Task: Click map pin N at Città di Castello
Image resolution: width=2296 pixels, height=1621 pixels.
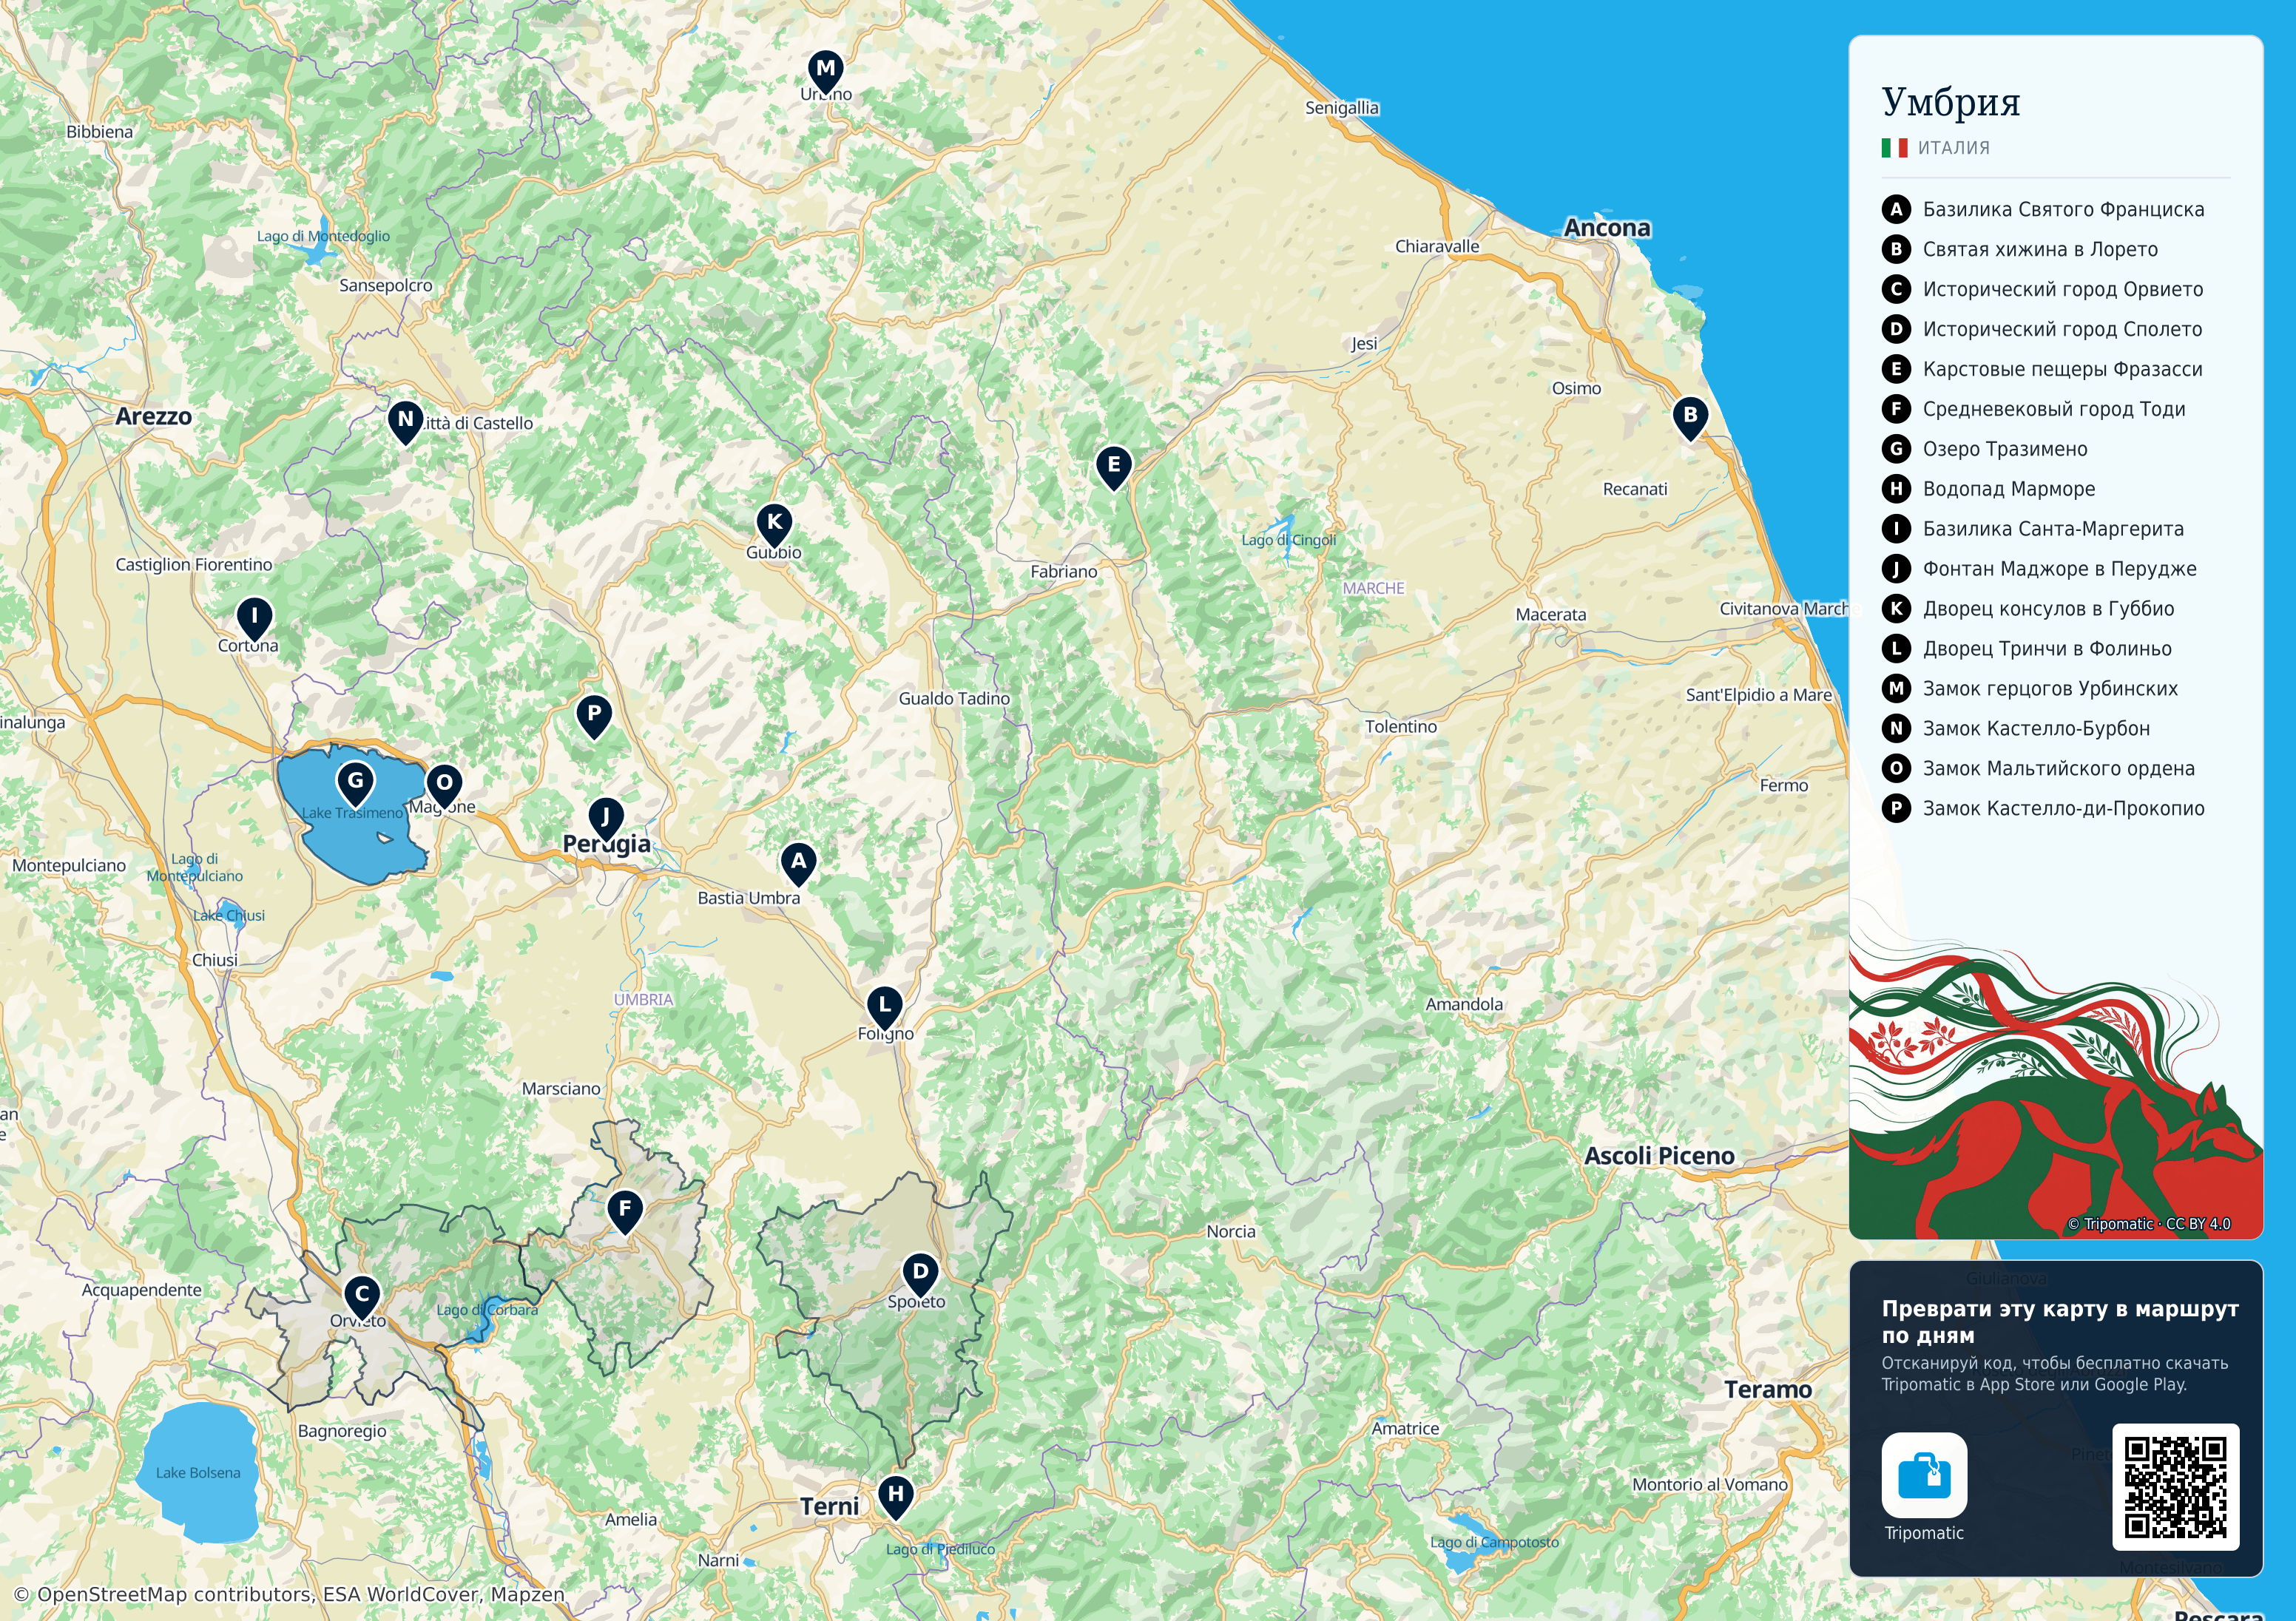Action: [405, 423]
